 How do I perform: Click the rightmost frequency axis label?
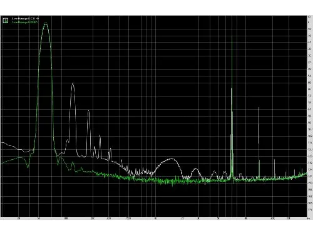pos(309,218)
